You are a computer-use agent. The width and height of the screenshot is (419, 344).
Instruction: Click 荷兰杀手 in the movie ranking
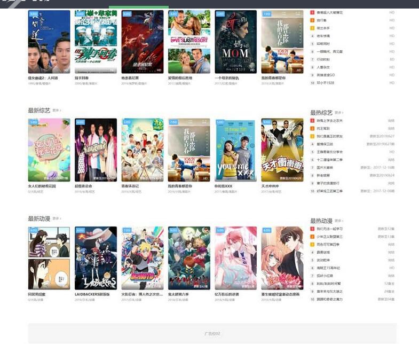click(x=323, y=28)
